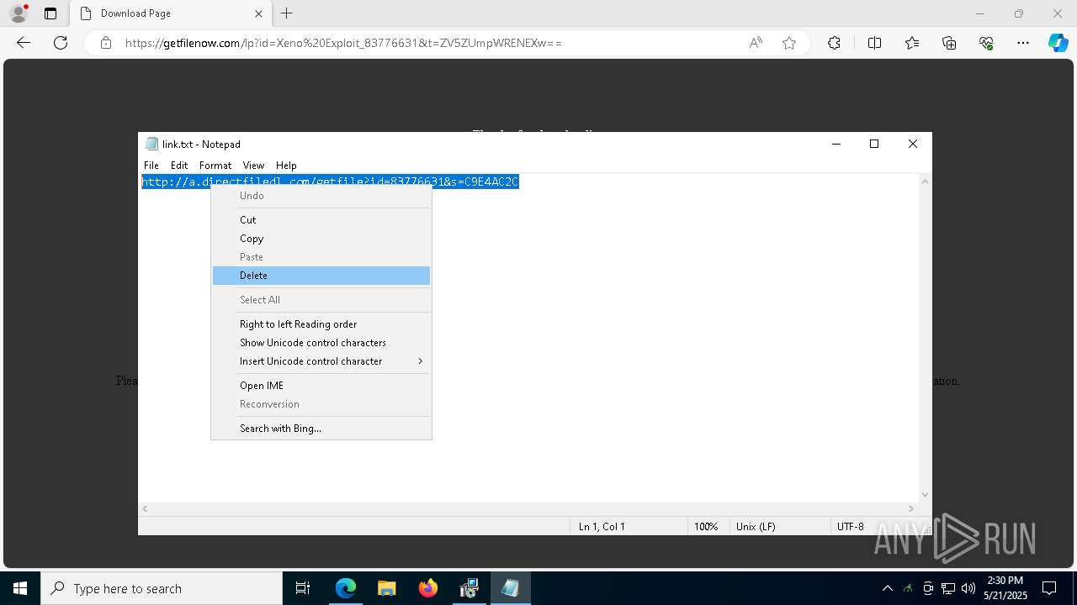Launch Firefox from taskbar
Image resolution: width=1077 pixels, height=605 pixels.
coord(427,588)
